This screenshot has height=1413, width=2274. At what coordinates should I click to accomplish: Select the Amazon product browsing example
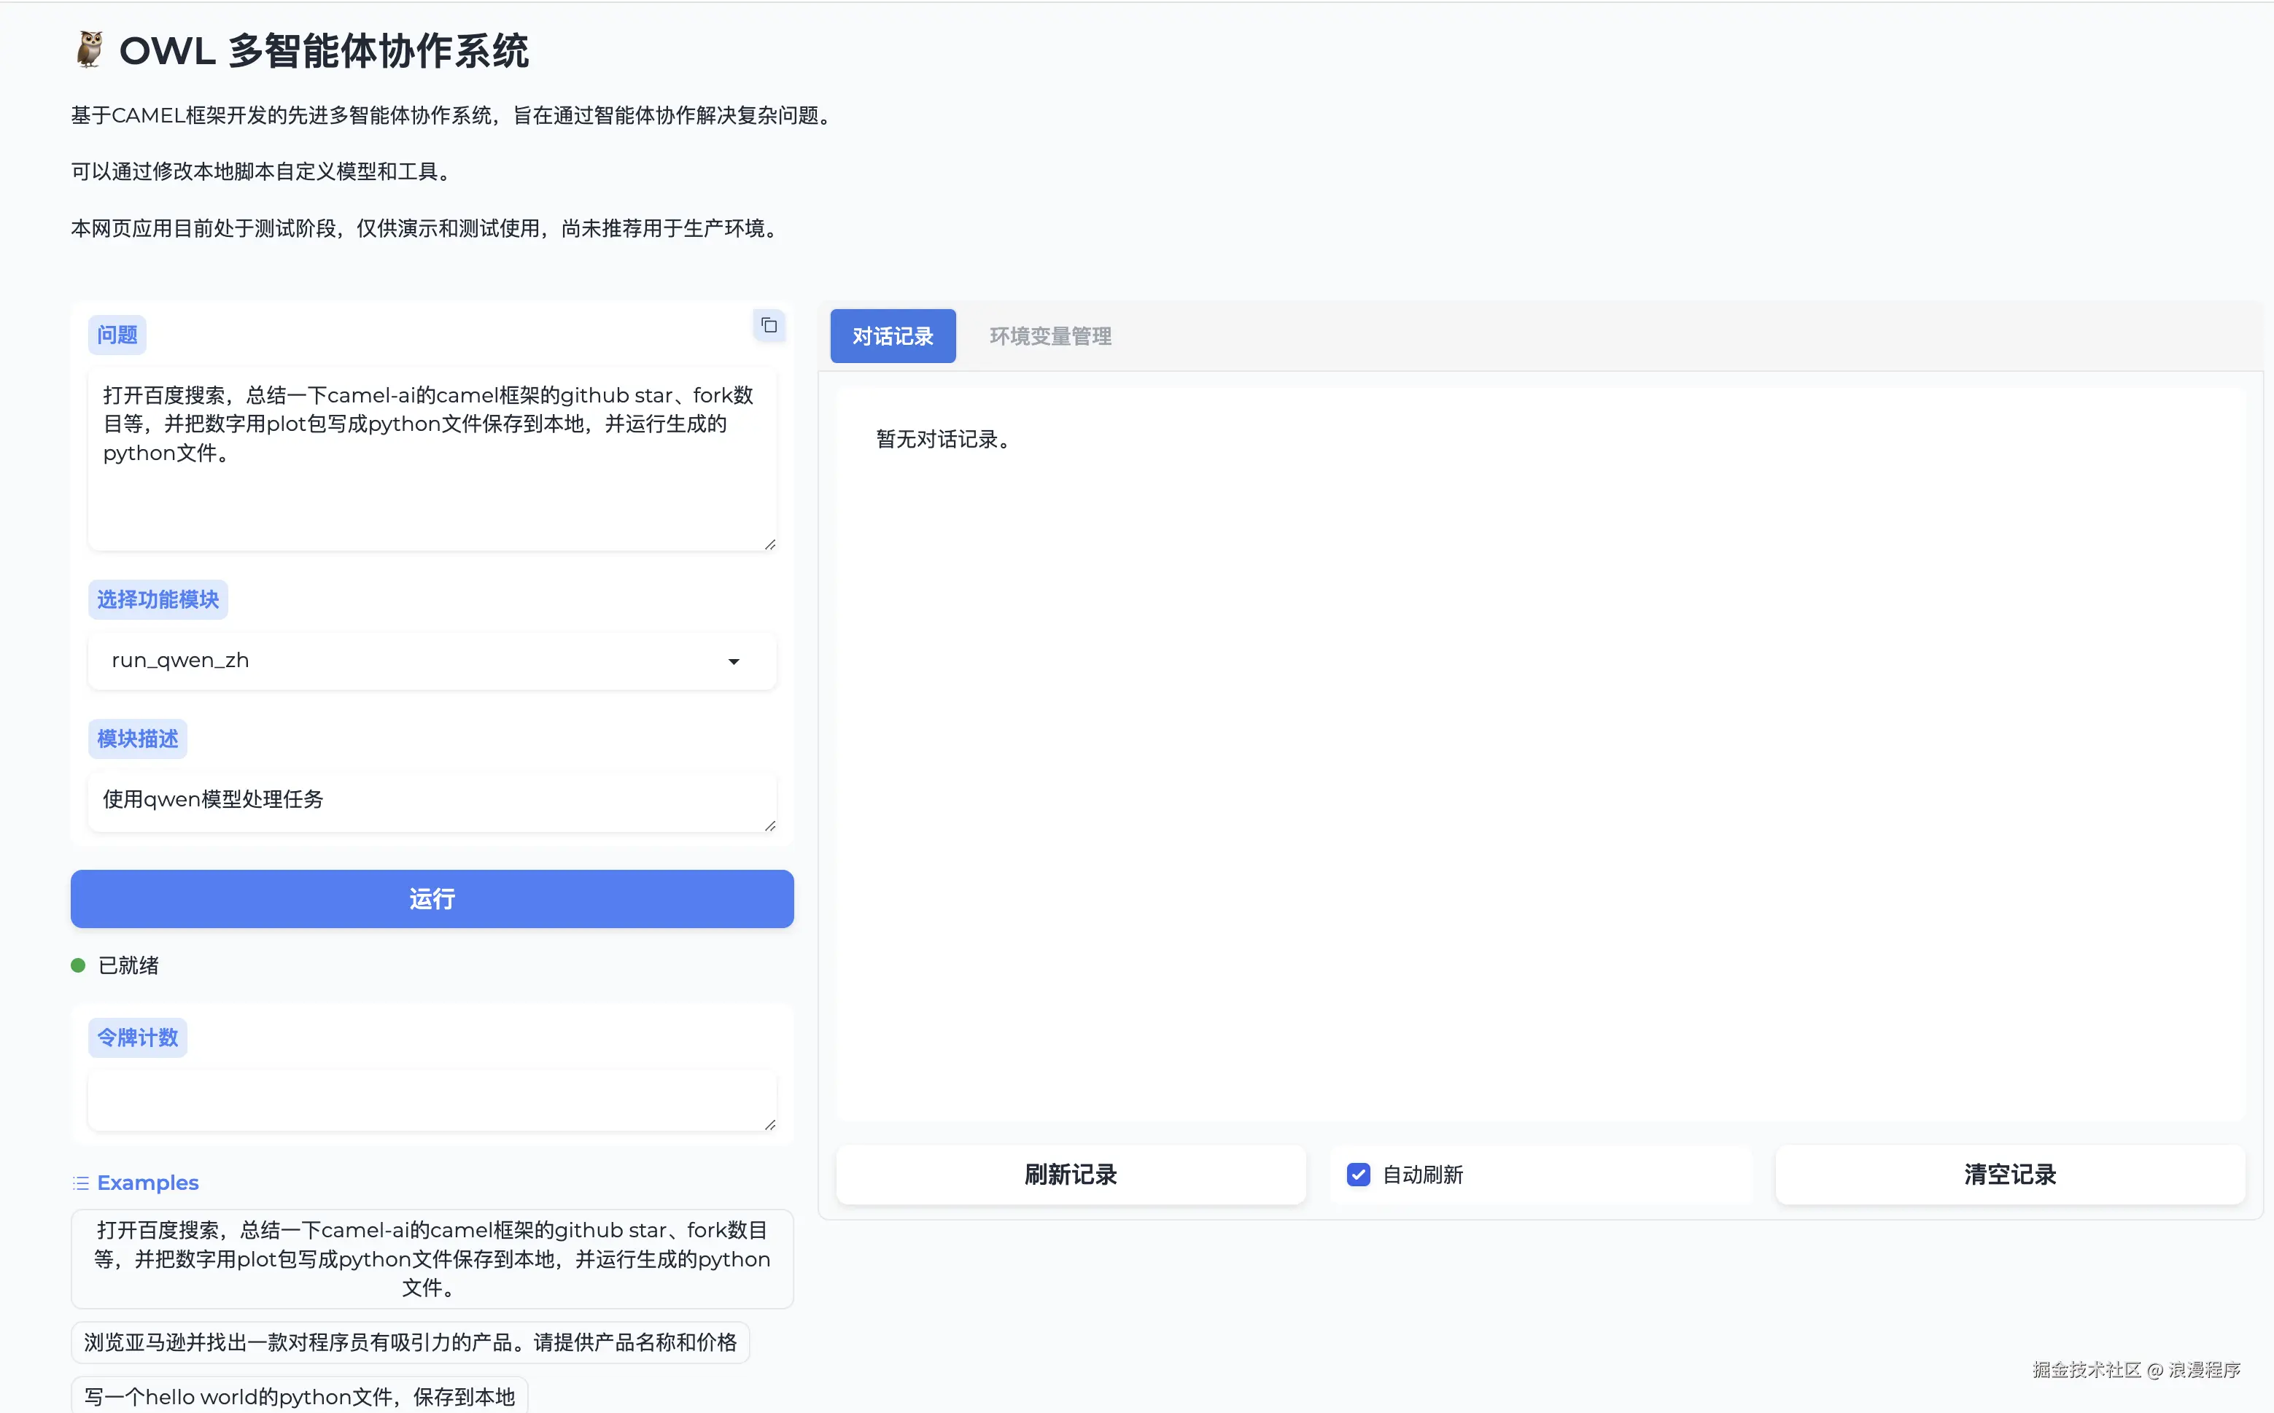pos(411,1342)
